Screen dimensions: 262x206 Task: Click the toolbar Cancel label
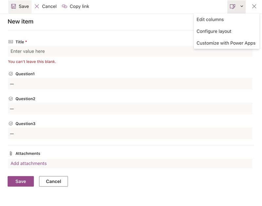[49, 6]
